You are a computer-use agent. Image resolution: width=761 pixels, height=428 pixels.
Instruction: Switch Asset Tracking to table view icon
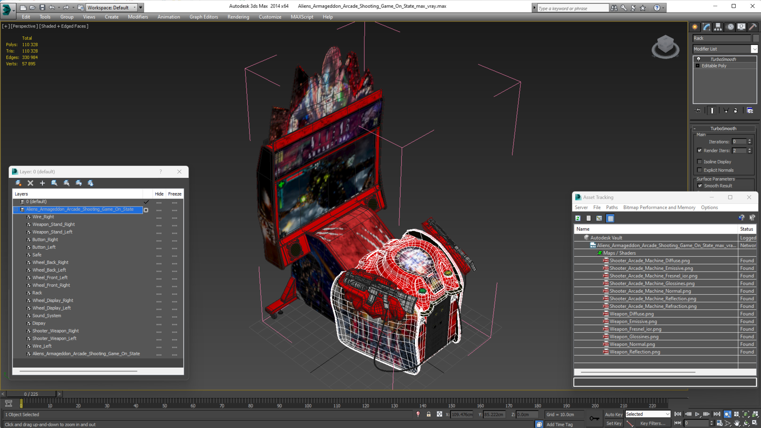pos(610,218)
